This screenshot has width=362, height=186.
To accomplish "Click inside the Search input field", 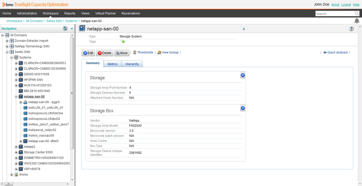I will coord(335,14).
